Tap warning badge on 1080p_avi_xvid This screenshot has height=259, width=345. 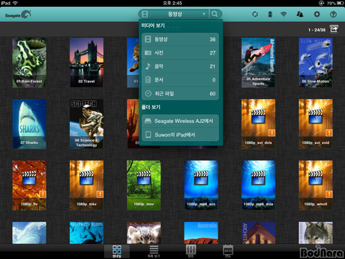point(329,133)
